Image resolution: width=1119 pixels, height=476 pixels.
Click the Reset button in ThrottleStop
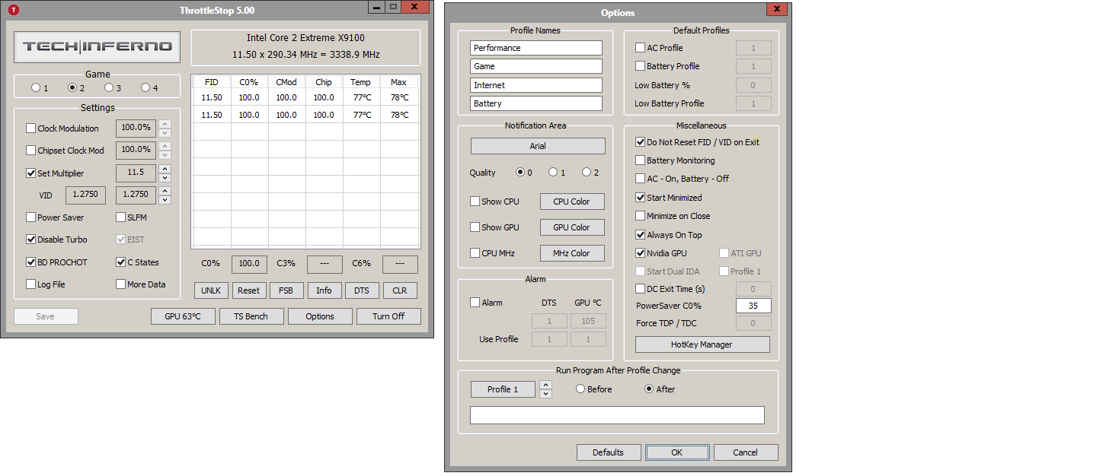[x=248, y=290]
